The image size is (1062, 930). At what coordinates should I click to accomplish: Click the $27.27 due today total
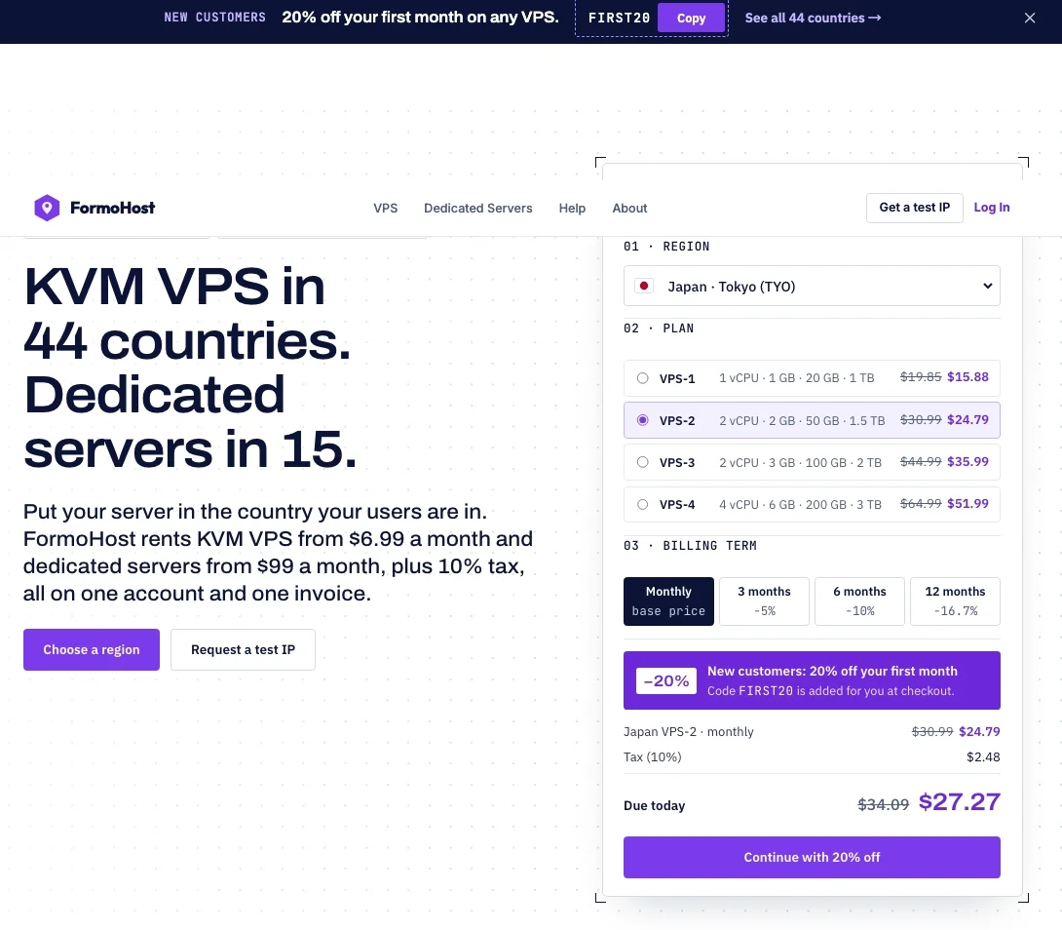tap(959, 802)
